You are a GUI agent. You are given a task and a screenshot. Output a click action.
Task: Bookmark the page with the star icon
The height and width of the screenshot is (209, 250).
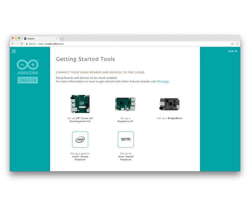pos(232,44)
